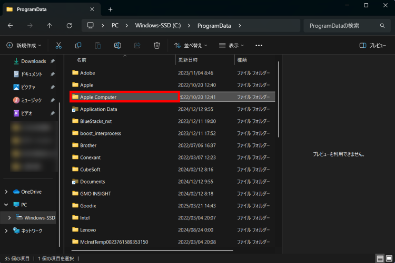Select the BlueStacks_nxt folder

172,121
